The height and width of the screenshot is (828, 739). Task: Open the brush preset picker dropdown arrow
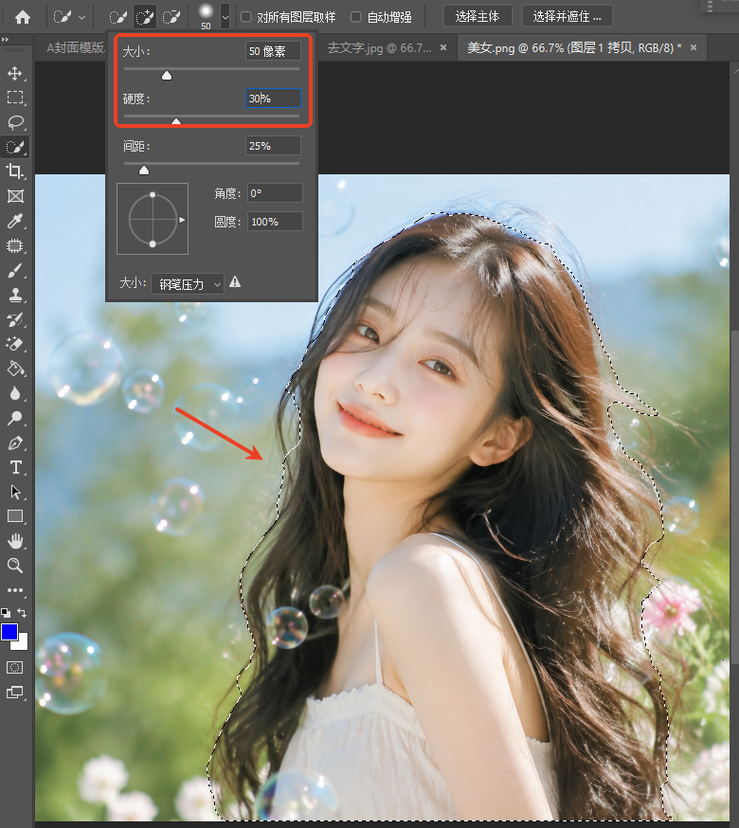(225, 17)
